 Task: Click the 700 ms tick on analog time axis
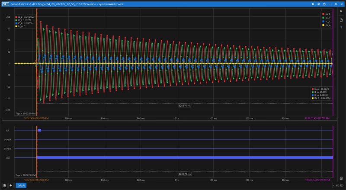(69, 118)
